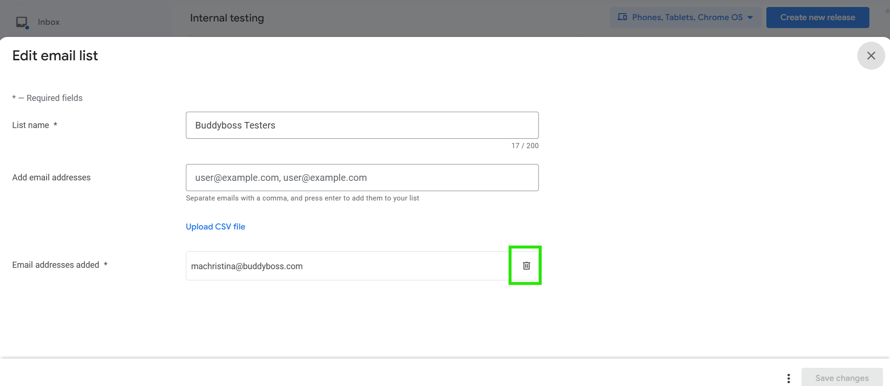Click the Edit email list title
Screen dimensions: 890x386
(55, 56)
